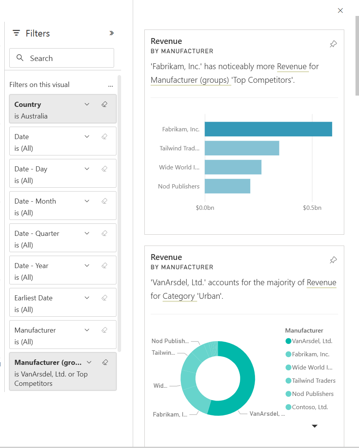The height and width of the screenshot is (448, 359).
Task: Click the 'Filters on this visual' heading
Action: point(39,85)
